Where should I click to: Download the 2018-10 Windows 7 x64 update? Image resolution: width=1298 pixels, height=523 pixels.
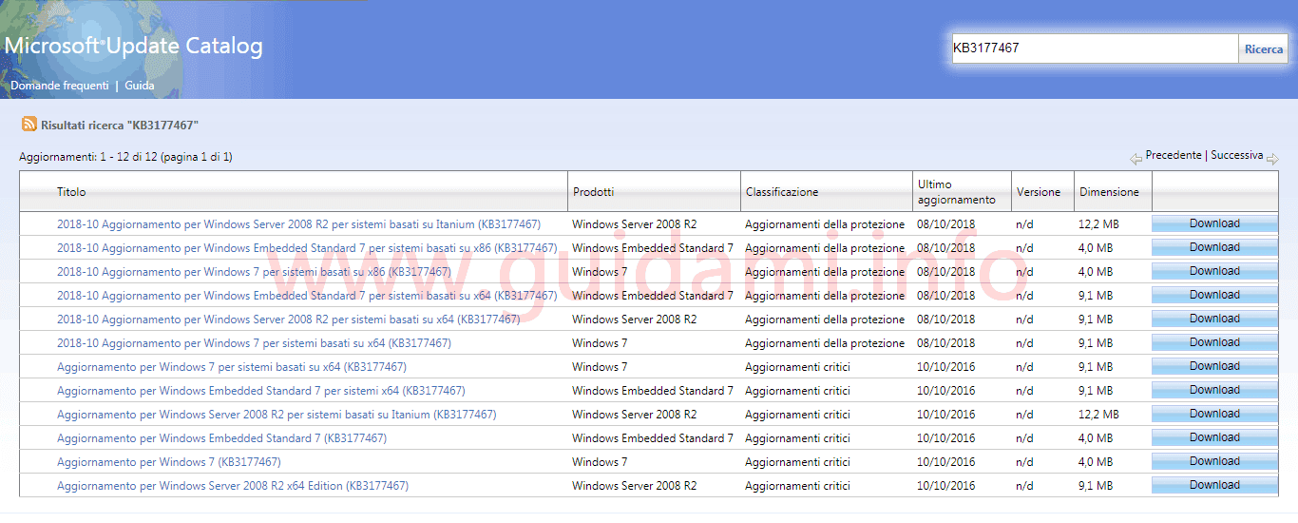tap(1214, 342)
